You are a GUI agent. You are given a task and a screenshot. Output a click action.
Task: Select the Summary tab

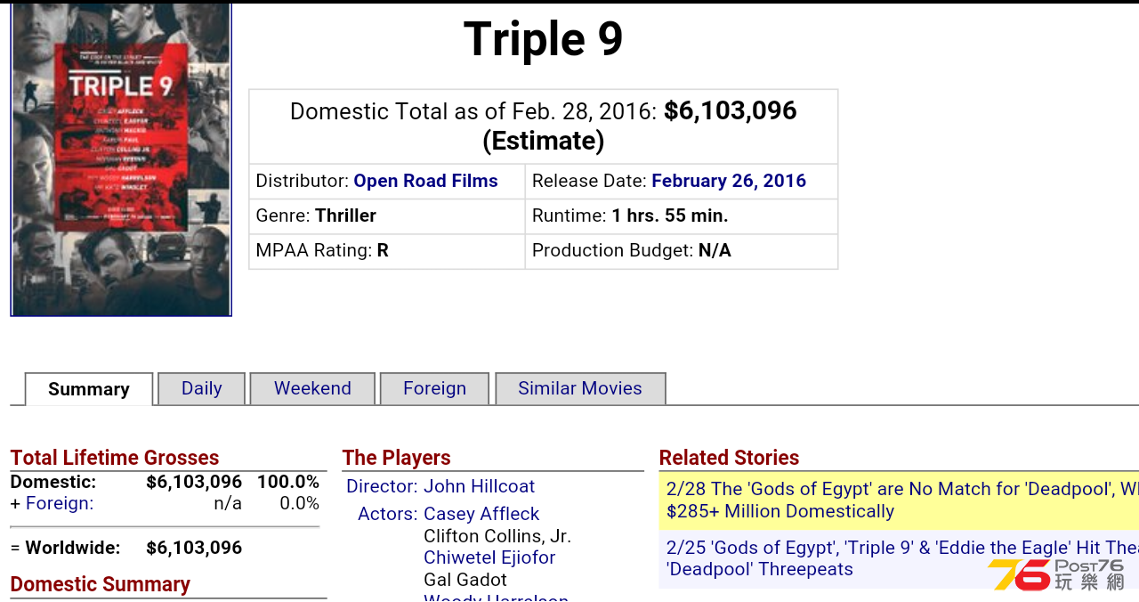tap(89, 389)
